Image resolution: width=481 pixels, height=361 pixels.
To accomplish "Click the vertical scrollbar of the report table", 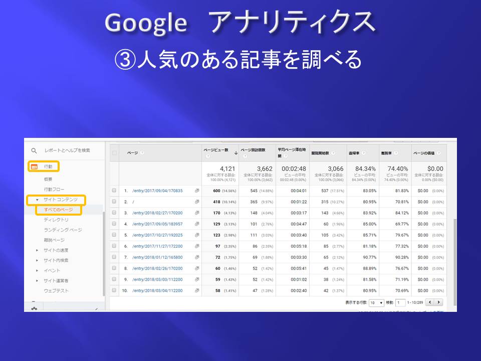I will pyautogui.click(x=455, y=262).
